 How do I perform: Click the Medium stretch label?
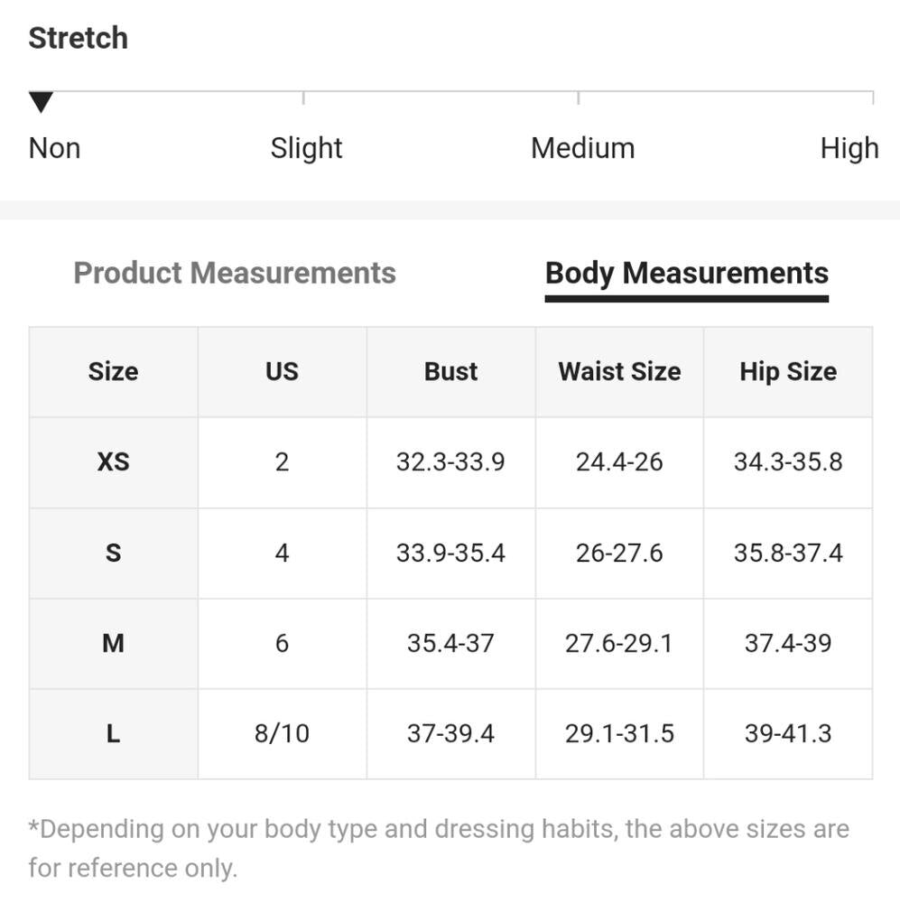(582, 148)
